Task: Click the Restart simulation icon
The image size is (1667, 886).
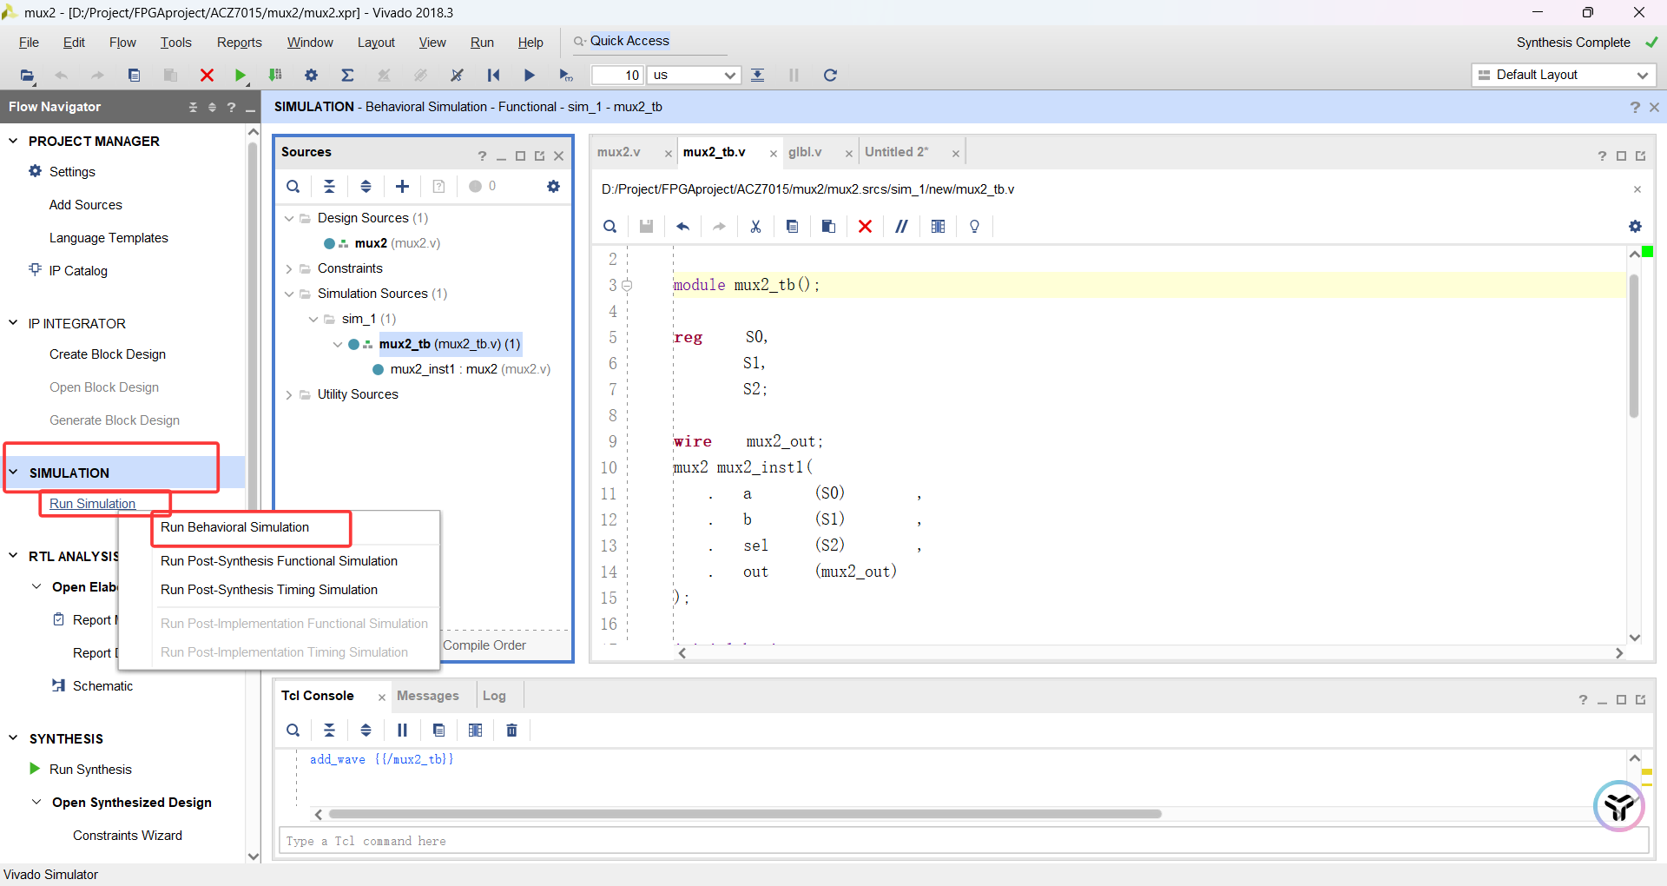Action: [493, 76]
